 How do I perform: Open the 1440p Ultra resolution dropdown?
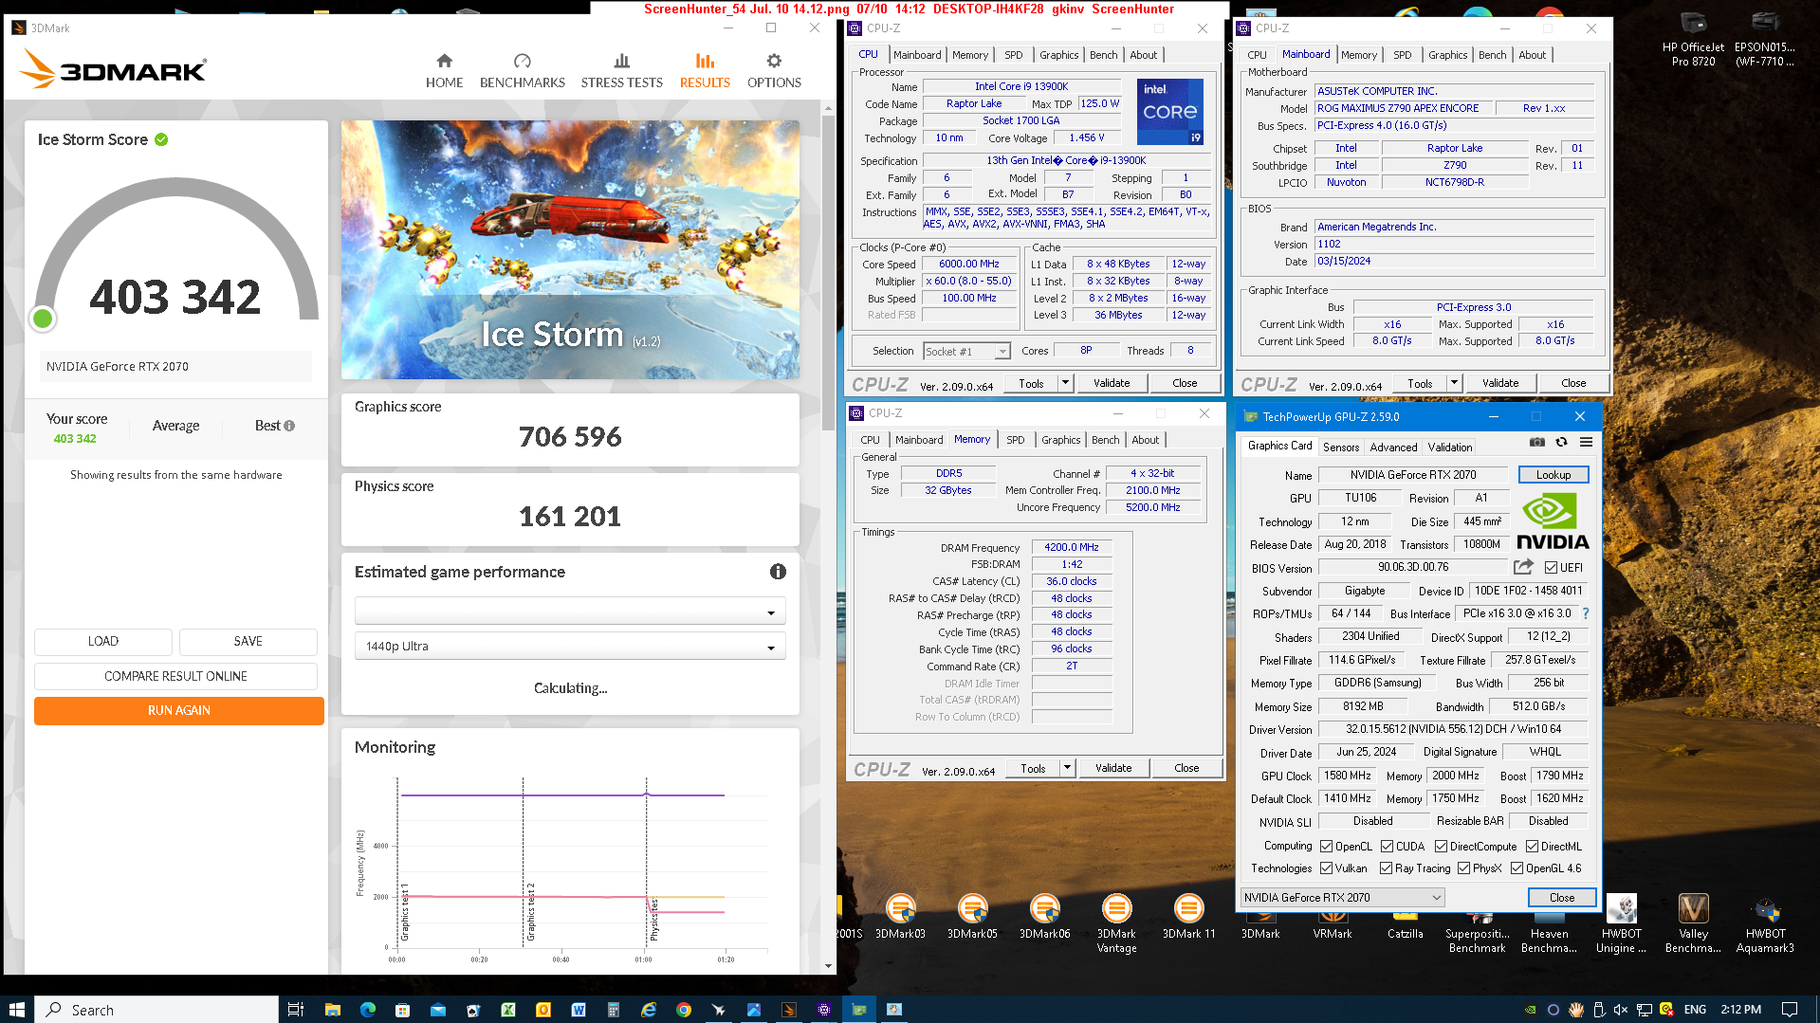(x=570, y=646)
